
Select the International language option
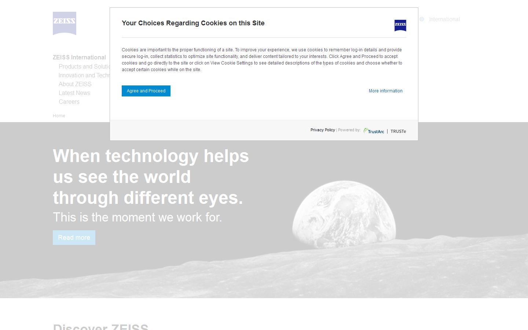point(444,19)
